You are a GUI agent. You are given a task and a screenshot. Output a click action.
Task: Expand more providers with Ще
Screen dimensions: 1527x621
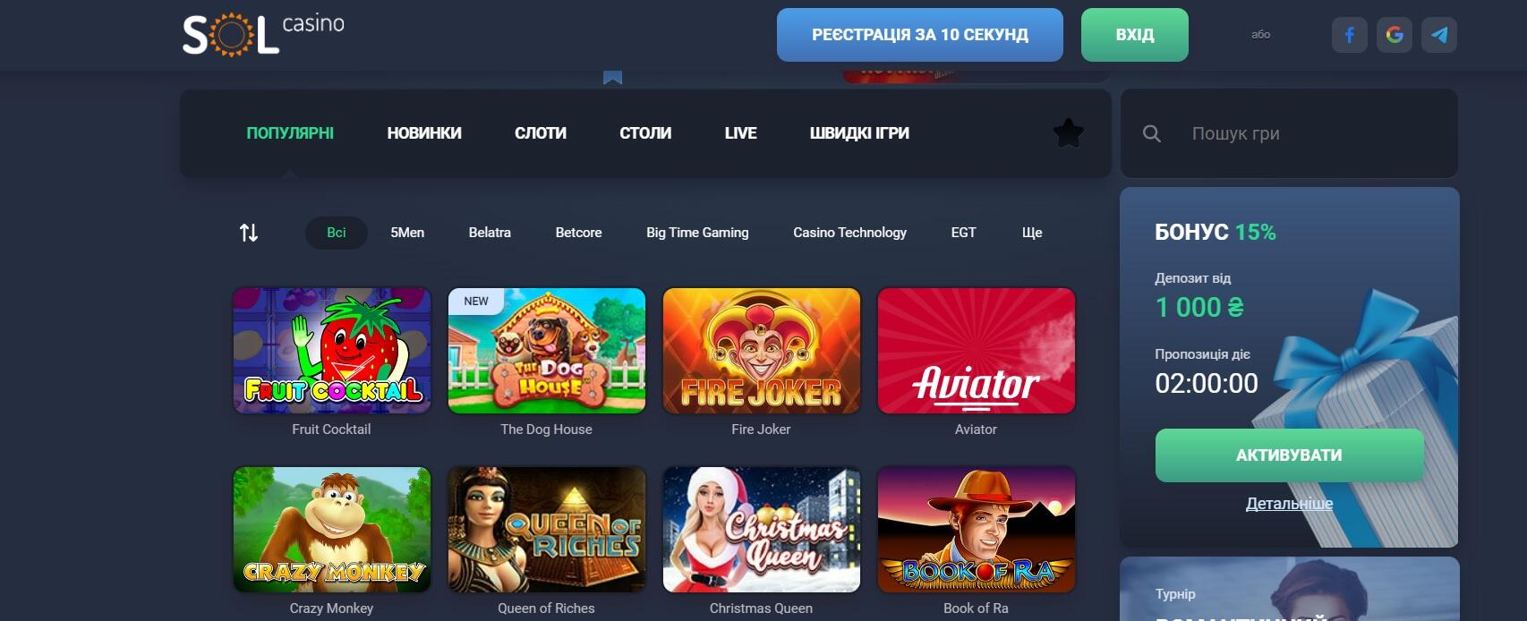[1032, 233]
